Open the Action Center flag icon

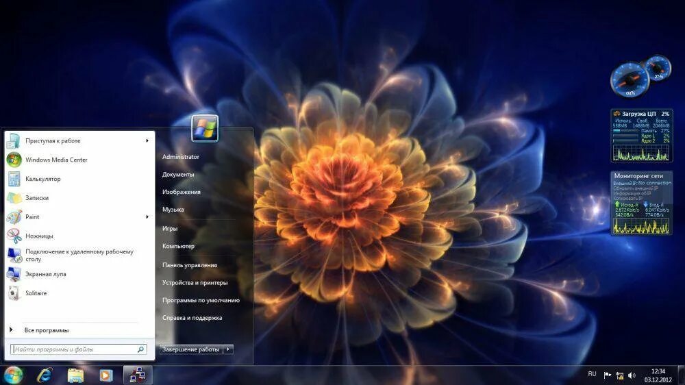point(607,375)
